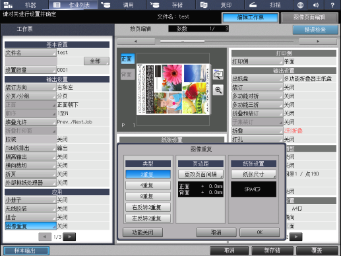
Task: Select 编辑工作票 edit job ticket tab
Action: click(x=250, y=18)
